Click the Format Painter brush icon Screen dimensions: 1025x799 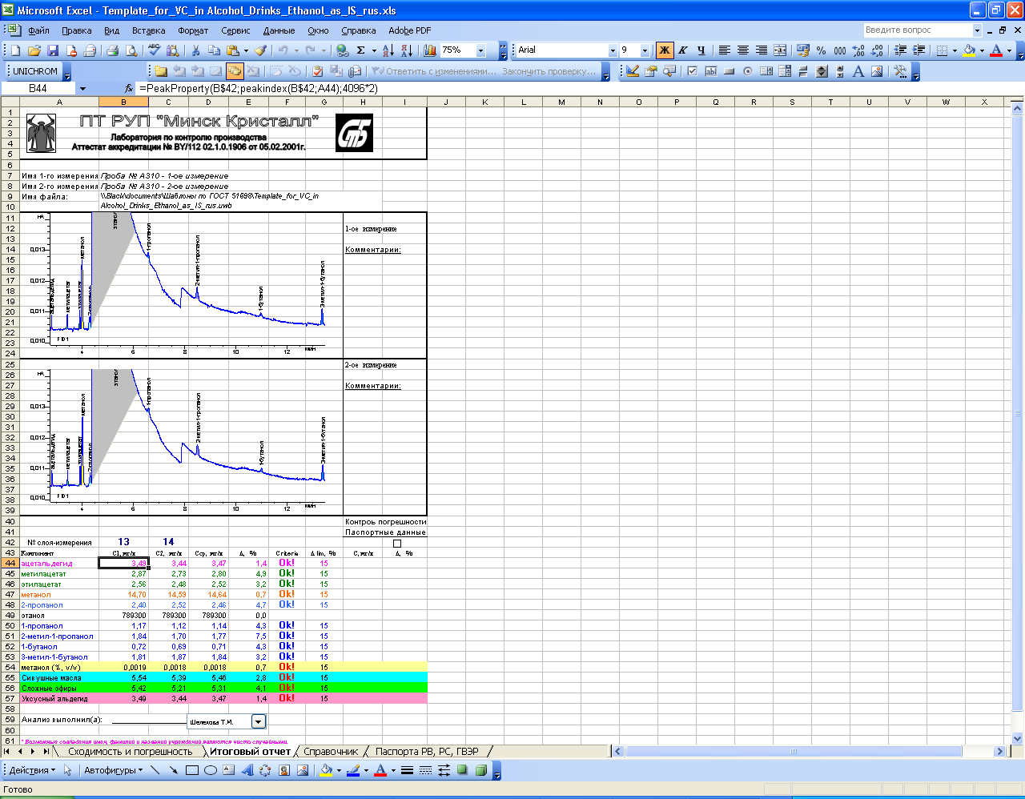tap(260, 50)
